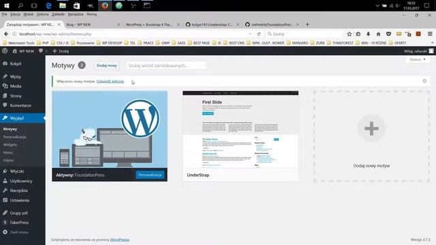This screenshot has width=436, height=245.
Task: Show hidden system tray icons
Action: (x=377, y=5)
